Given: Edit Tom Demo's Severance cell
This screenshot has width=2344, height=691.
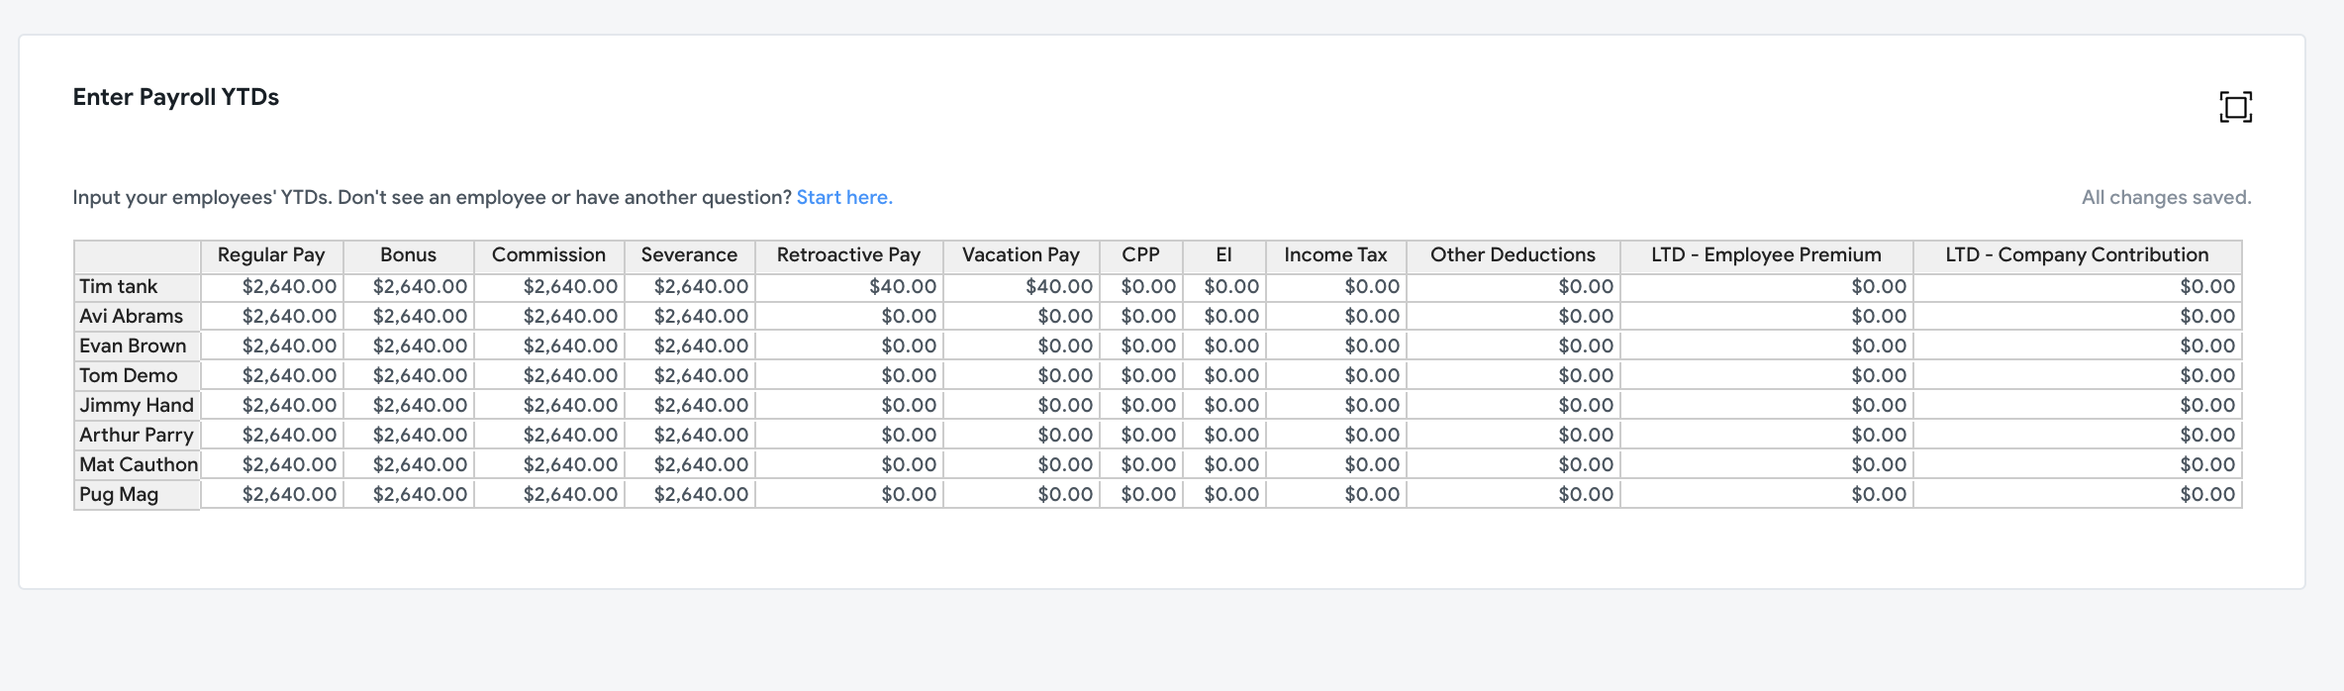Looking at the screenshot, I should (x=690, y=376).
